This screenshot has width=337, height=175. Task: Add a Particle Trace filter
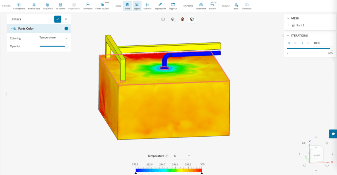[34, 6]
